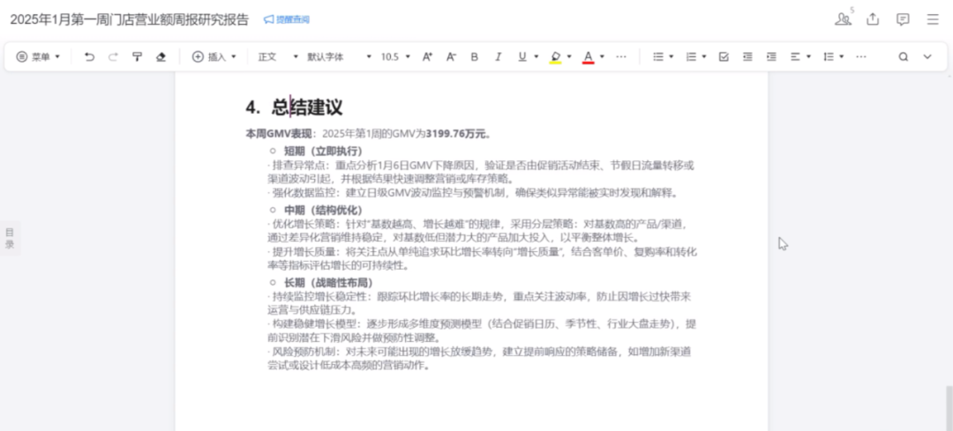Collapse the toolbar with chevron
Screen dimensions: 953x431
click(927, 56)
